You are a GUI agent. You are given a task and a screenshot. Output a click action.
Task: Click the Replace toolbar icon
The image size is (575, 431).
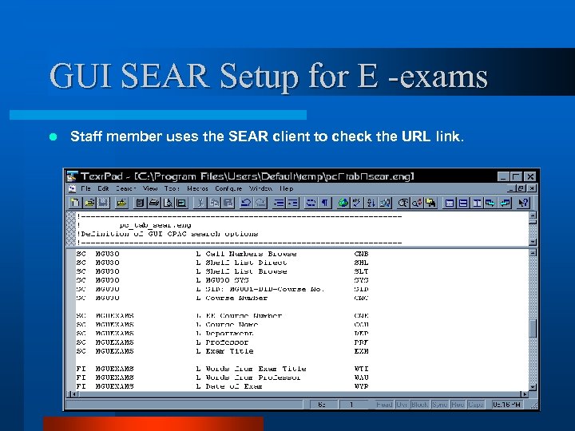click(417, 203)
